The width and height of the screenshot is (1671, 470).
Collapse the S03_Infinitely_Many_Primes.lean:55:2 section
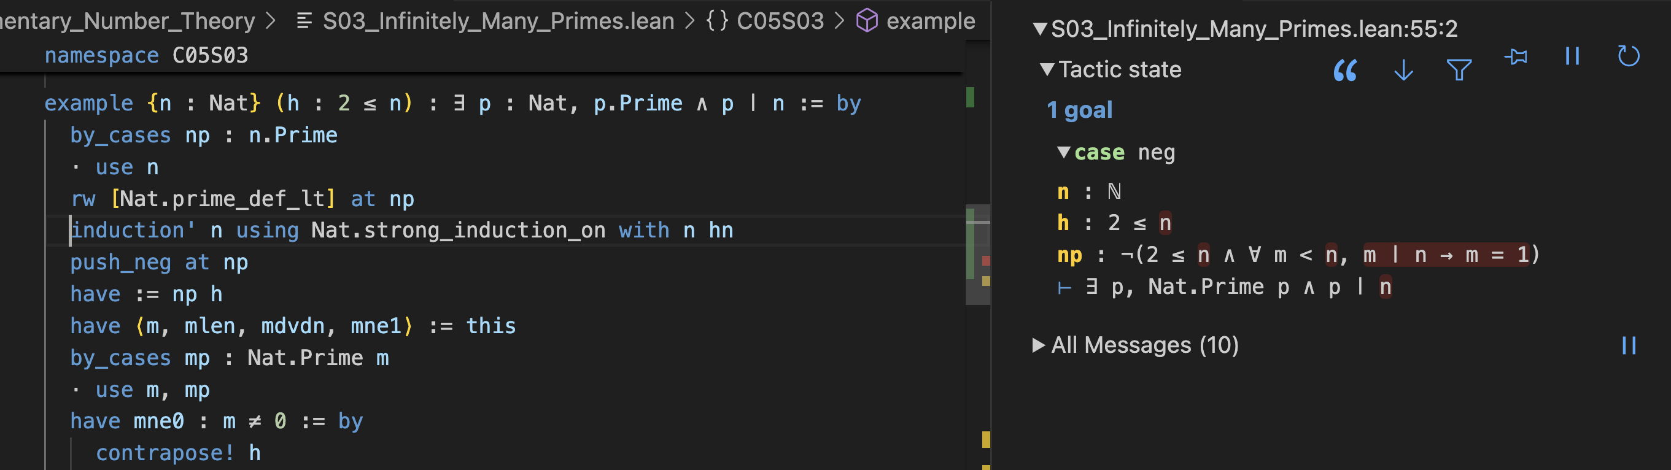(1040, 28)
